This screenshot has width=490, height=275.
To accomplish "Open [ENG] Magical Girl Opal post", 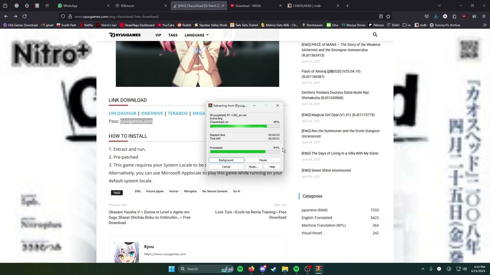I will point(338,115).
